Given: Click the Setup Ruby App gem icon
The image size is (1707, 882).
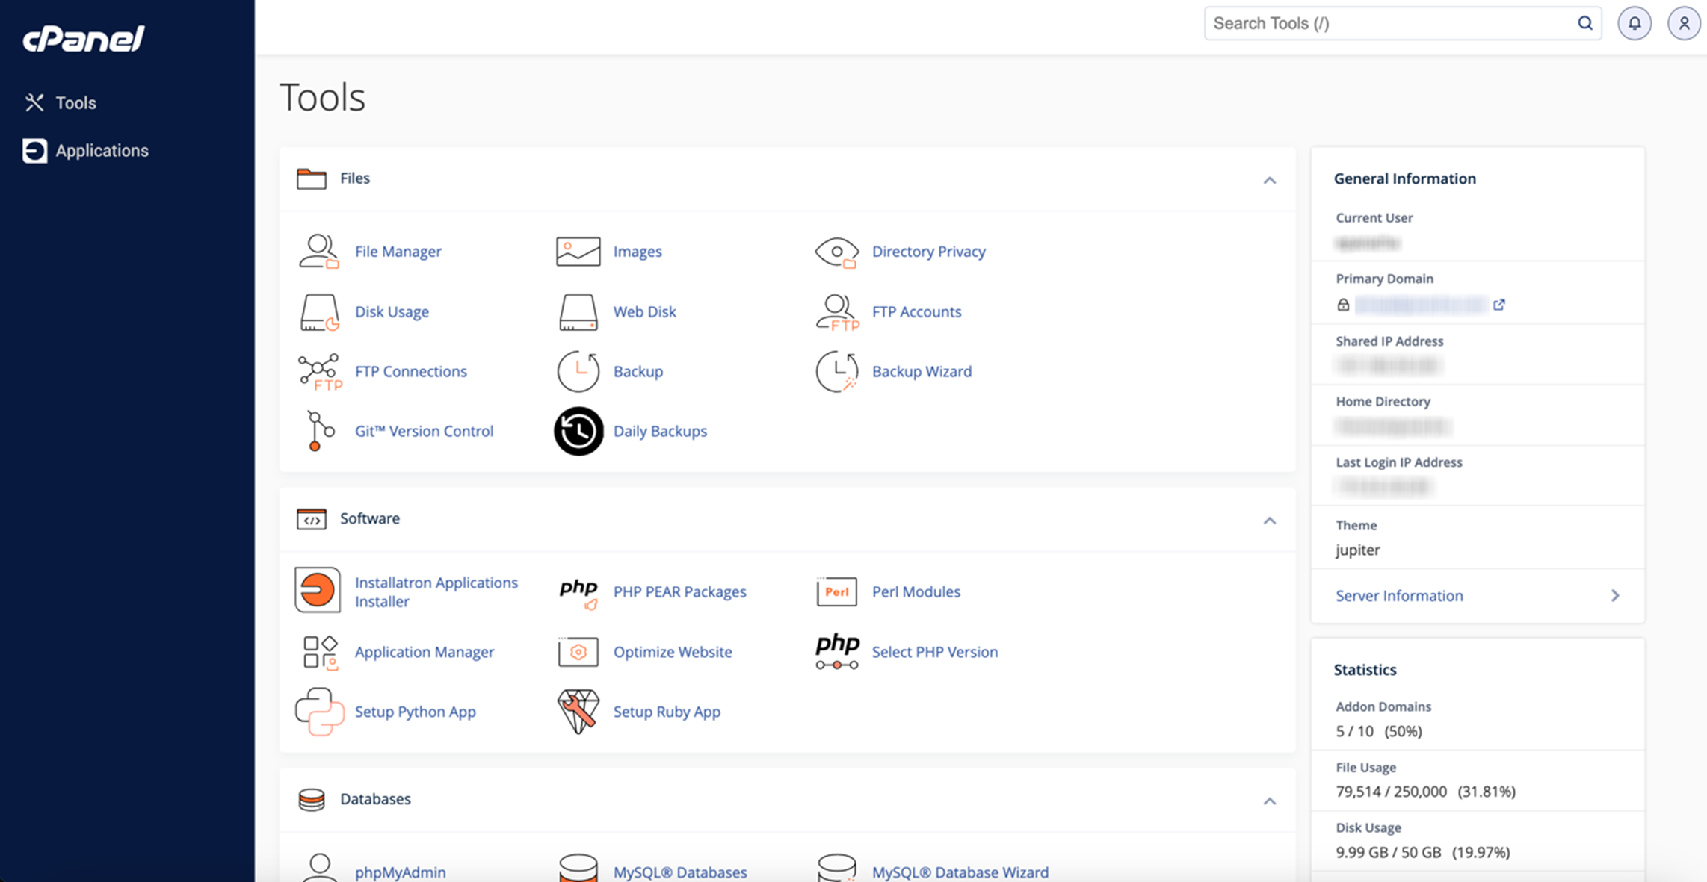Looking at the screenshot, I should point(578,712).
